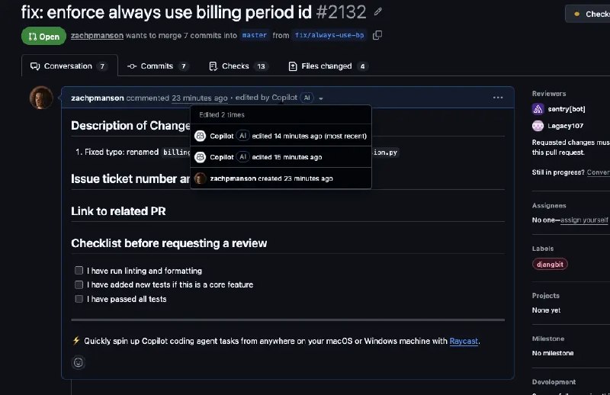610x395 pixels.
Task: Click Copilot icon in most recent edit
Action: point(201,136)
